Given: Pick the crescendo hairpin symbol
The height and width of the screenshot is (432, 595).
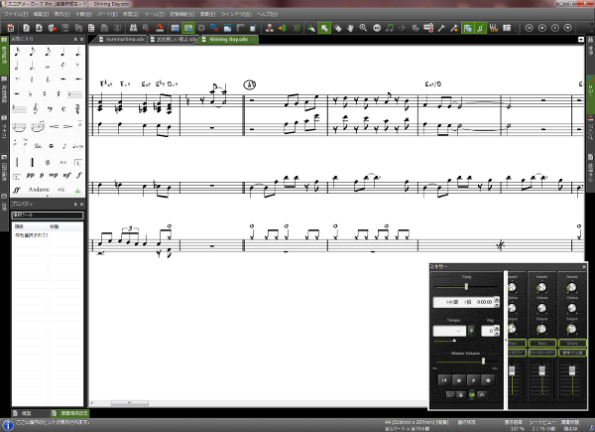Looking at the screenshot, I should (x=54, y=126).
